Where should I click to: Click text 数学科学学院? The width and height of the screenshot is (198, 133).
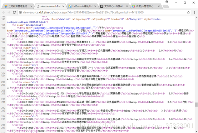click(69, 45)
